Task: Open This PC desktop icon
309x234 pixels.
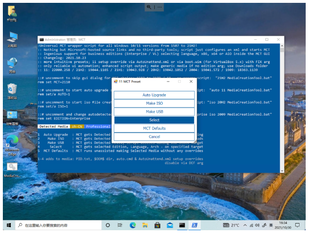Action: (12, 38)
